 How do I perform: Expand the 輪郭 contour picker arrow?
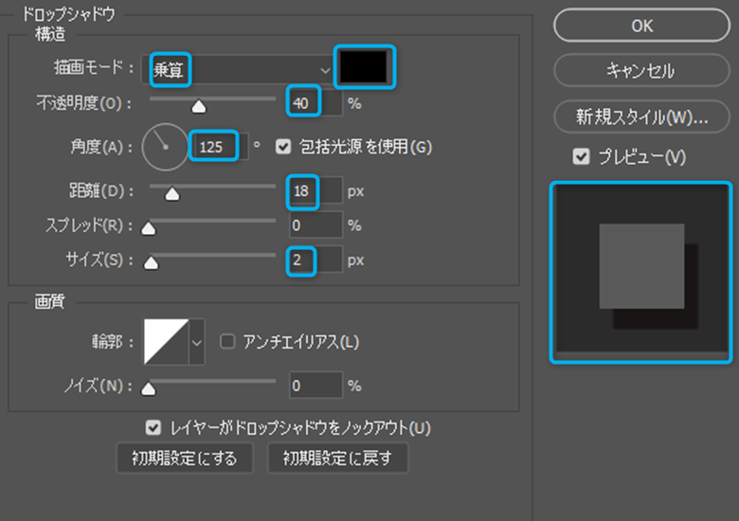pos(196,342)
